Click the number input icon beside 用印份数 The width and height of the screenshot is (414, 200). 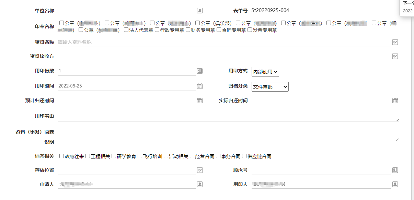tap(199, 71)
